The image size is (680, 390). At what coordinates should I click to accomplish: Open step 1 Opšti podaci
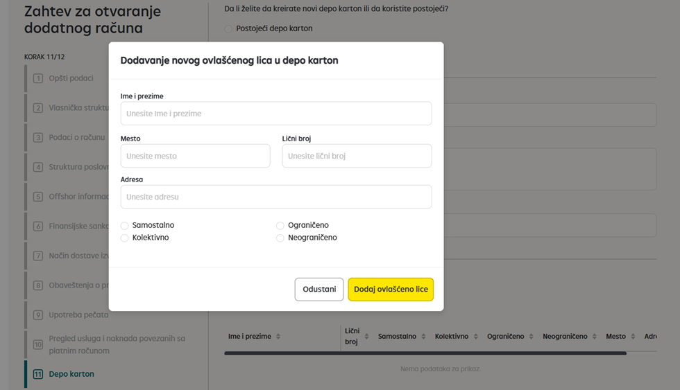coord(71,78)
